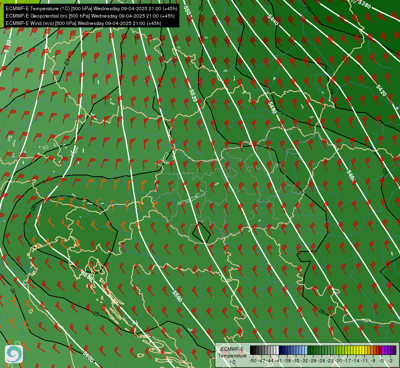Viewport: 400px width, 368px height.
Task: Click the '-8' legend scale value
Action: [373, 361]
